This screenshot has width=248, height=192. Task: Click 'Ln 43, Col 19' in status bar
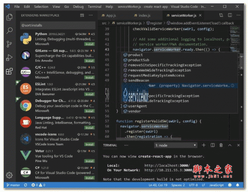[158, 185]
